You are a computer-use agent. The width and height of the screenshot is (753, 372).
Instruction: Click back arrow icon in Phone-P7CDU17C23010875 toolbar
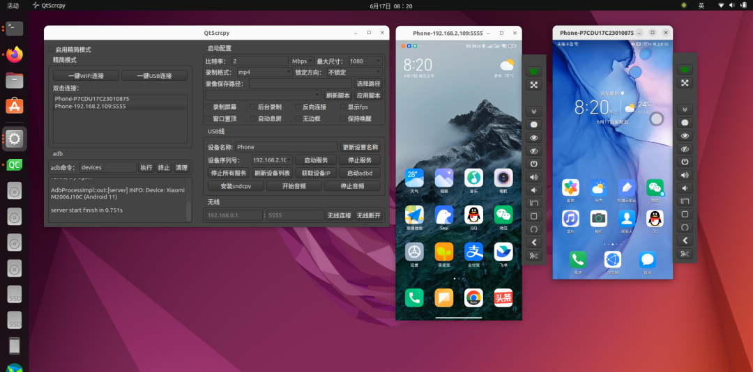coord(685,240)
